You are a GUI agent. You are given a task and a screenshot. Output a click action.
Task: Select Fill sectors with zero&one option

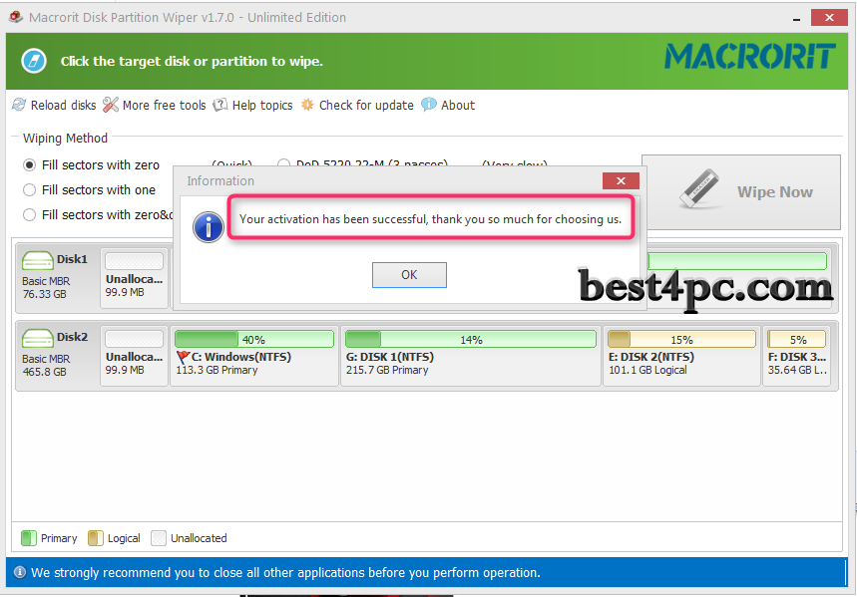click(x=30, y=214)
